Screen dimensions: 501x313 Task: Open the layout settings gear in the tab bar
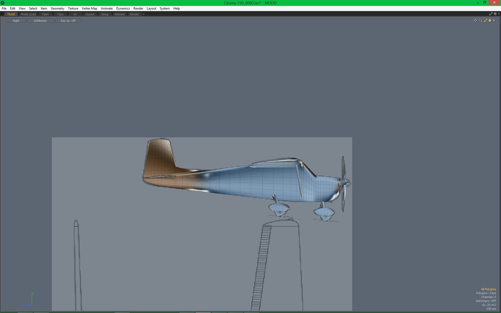[x=495, y=14]
